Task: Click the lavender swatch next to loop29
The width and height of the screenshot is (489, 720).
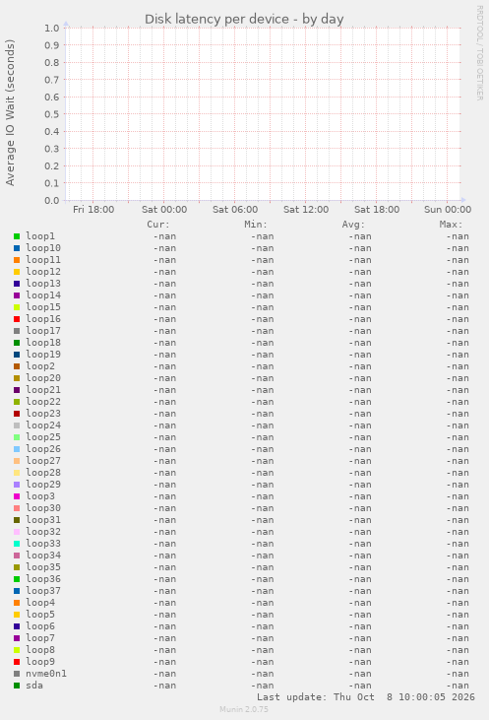Action: tap(17, 485)
